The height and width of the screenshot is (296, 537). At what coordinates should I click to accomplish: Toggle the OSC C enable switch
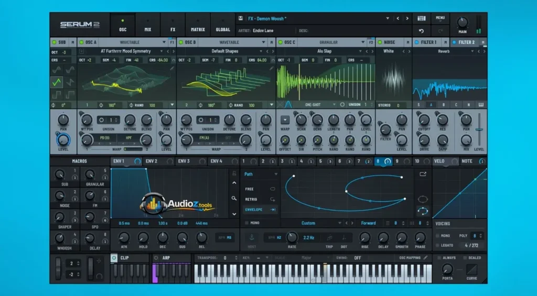pyautogui.click(x=280, y=42)
